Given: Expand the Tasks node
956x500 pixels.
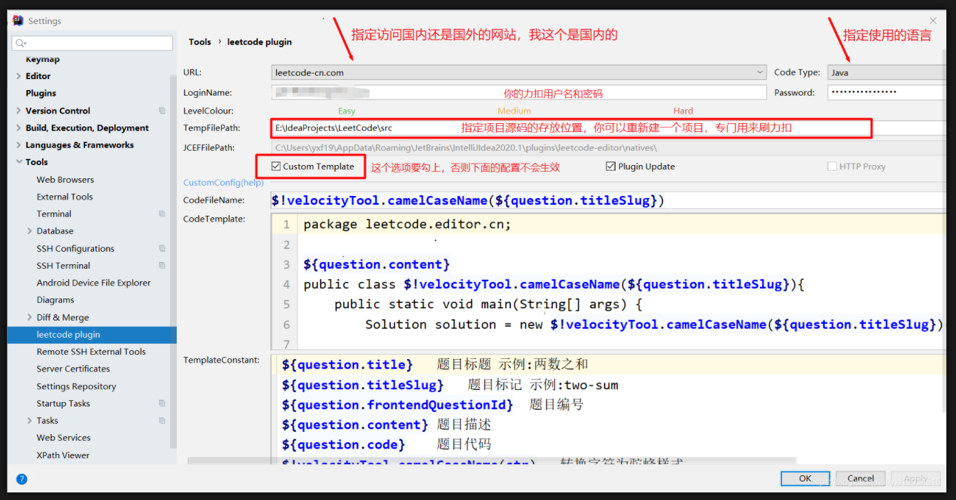Looking at the screenshot, I should [x=30, y=421].
